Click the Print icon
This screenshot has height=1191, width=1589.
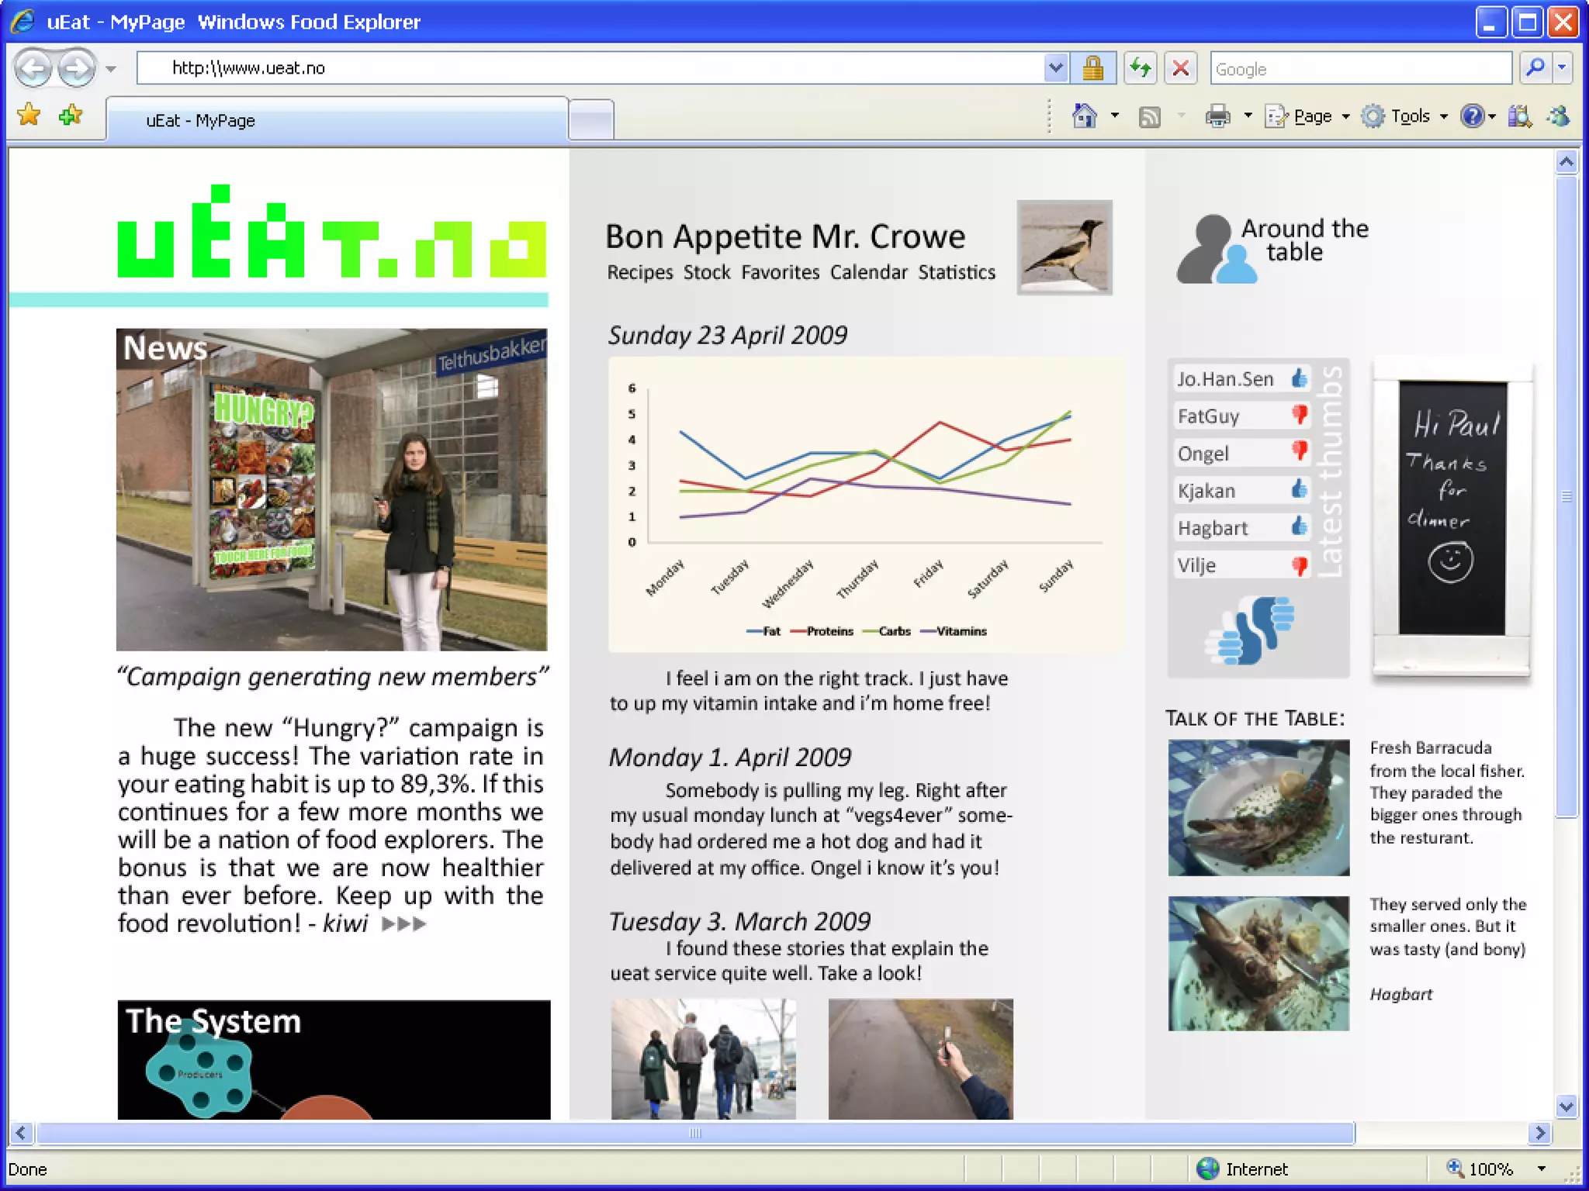1217,116
